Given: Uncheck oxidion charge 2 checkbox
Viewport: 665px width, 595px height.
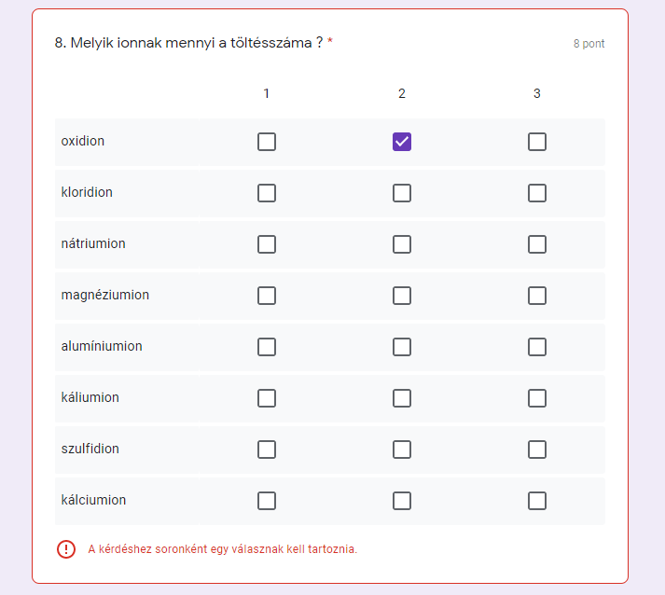Looking at the screenshot, I should [x=402, y=142].
